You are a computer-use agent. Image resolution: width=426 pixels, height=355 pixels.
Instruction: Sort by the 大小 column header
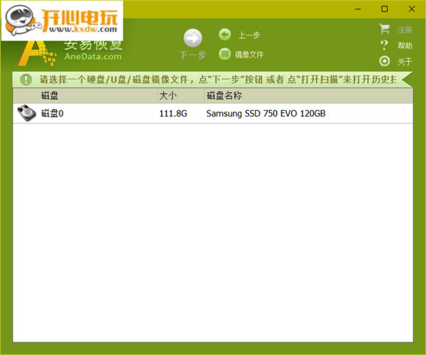point(180,96)
